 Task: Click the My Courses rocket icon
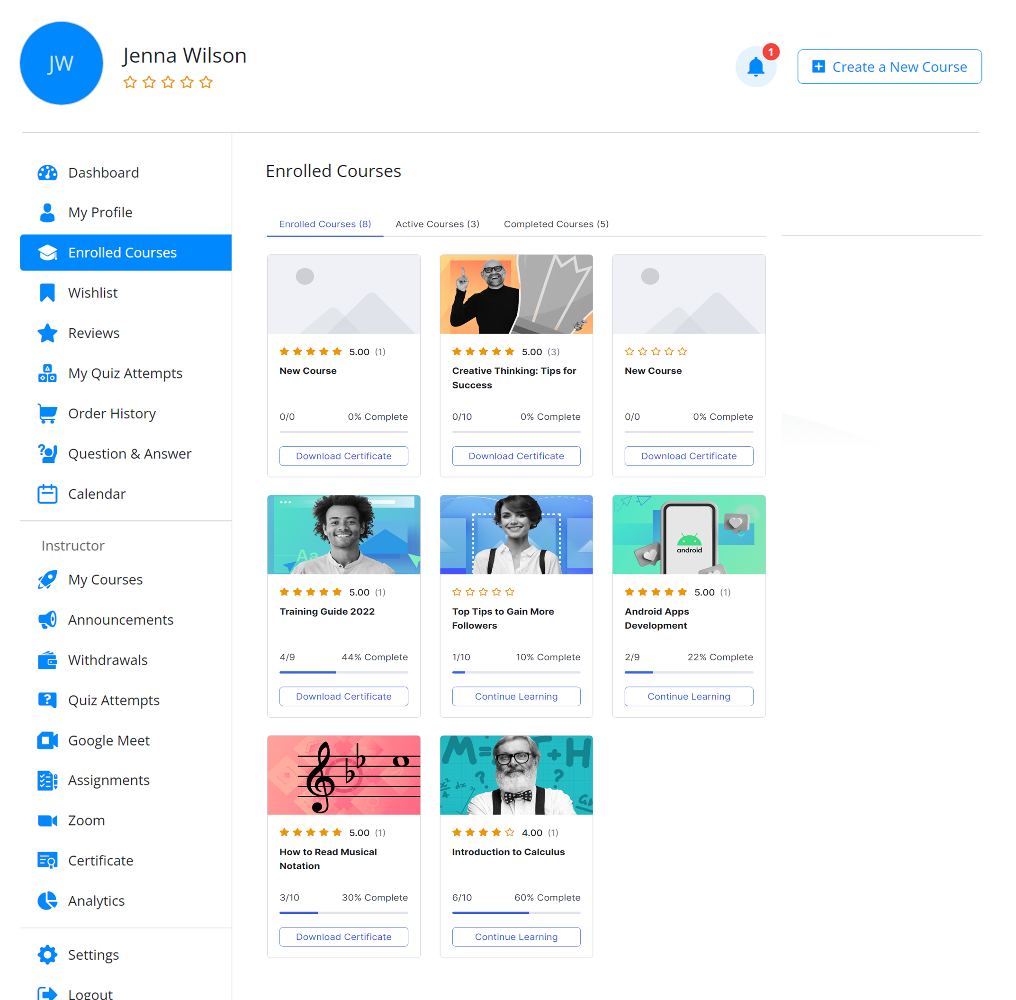[x=47, y=579]
